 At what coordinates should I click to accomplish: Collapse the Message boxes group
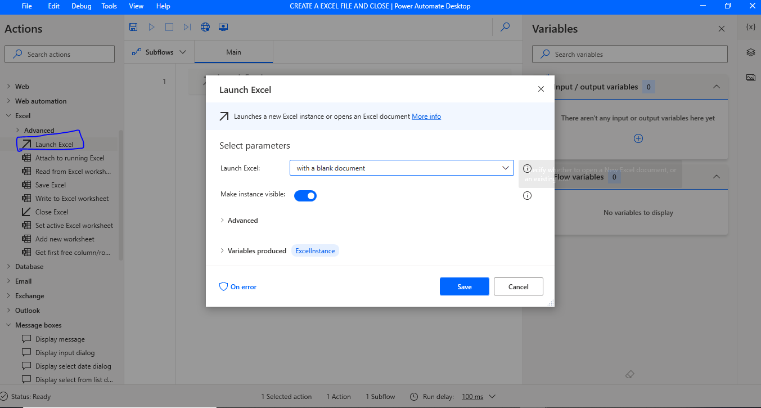(8, 325)
